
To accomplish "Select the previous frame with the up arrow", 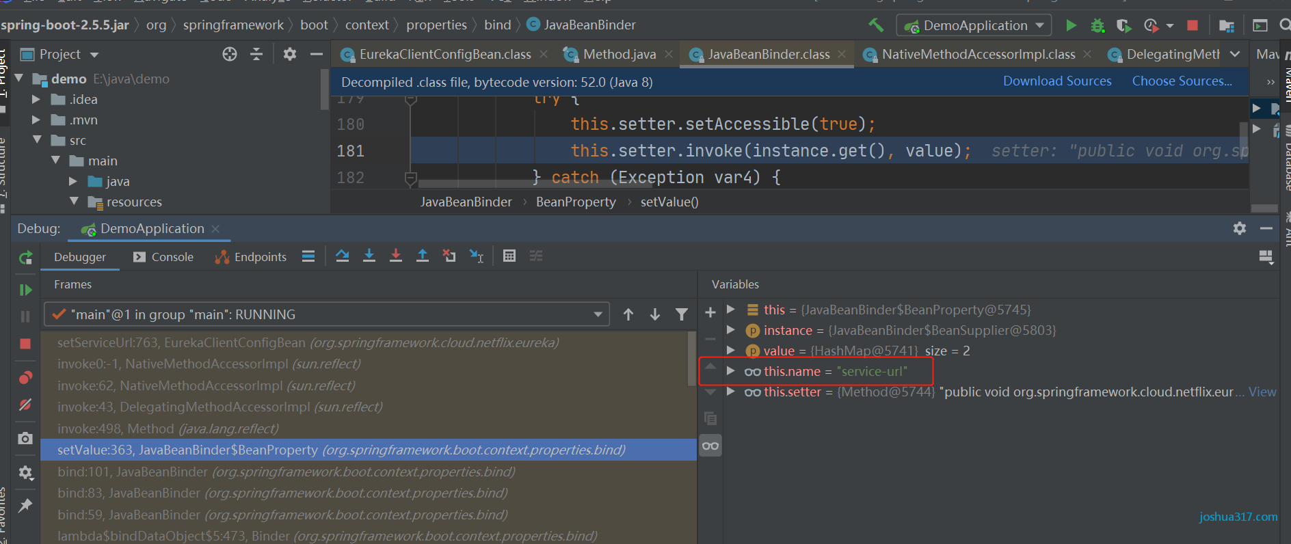I will point(628,314).
